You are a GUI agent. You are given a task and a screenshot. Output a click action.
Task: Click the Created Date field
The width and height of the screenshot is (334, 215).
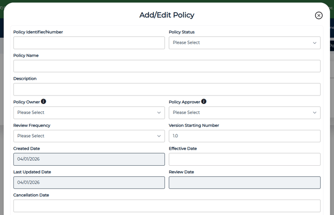[x=89, y=159]
